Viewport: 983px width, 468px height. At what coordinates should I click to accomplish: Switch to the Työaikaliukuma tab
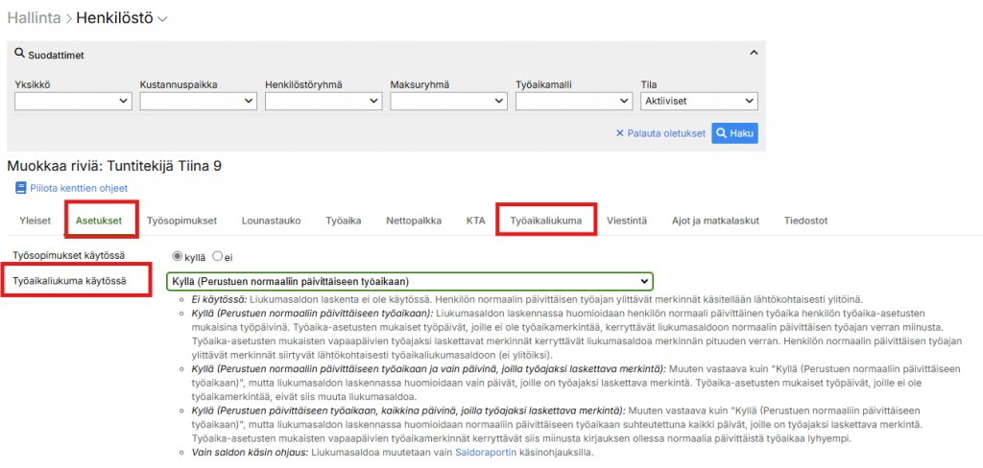(546, 221)
